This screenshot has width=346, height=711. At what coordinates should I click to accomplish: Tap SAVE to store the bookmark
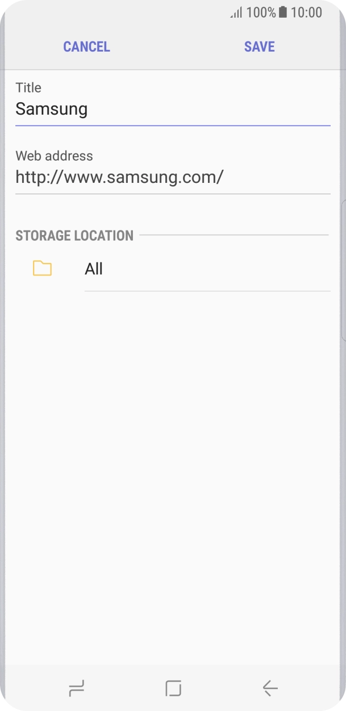click(x=259, y=47)
